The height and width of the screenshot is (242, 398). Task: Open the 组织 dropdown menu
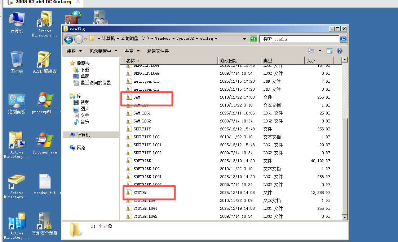[74, 51]
